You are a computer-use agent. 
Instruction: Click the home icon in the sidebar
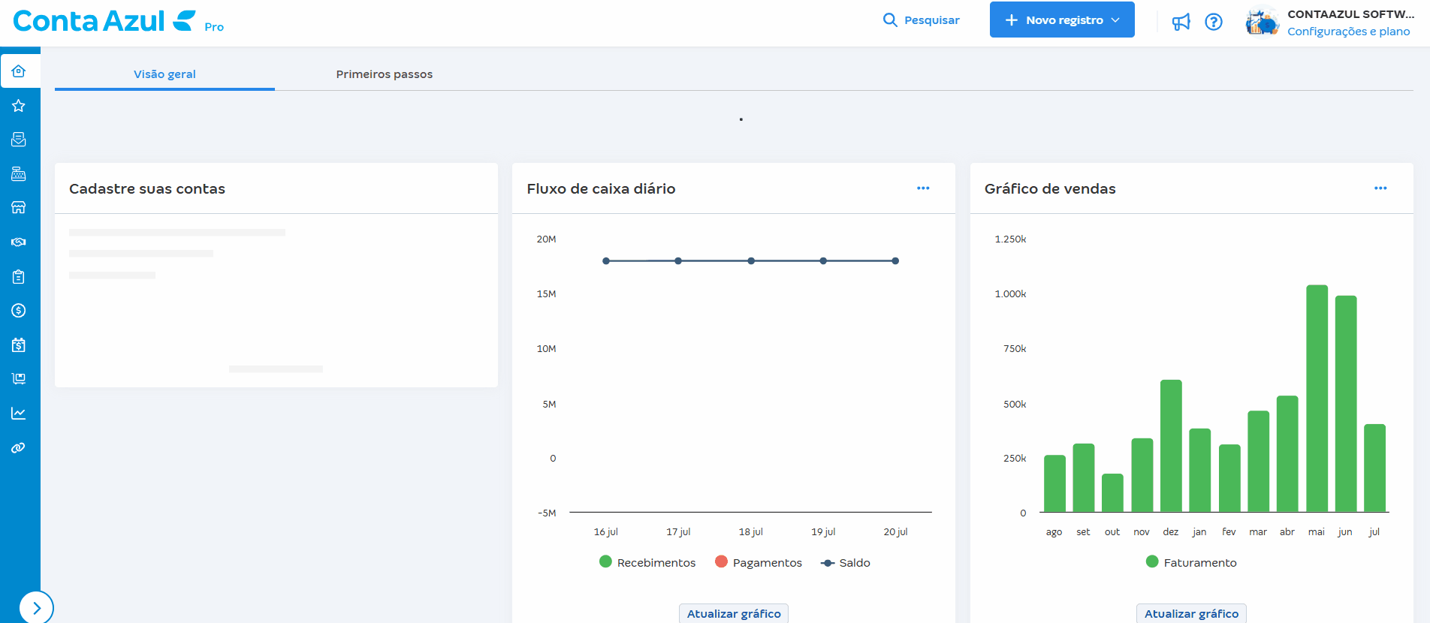click(19, 71)
